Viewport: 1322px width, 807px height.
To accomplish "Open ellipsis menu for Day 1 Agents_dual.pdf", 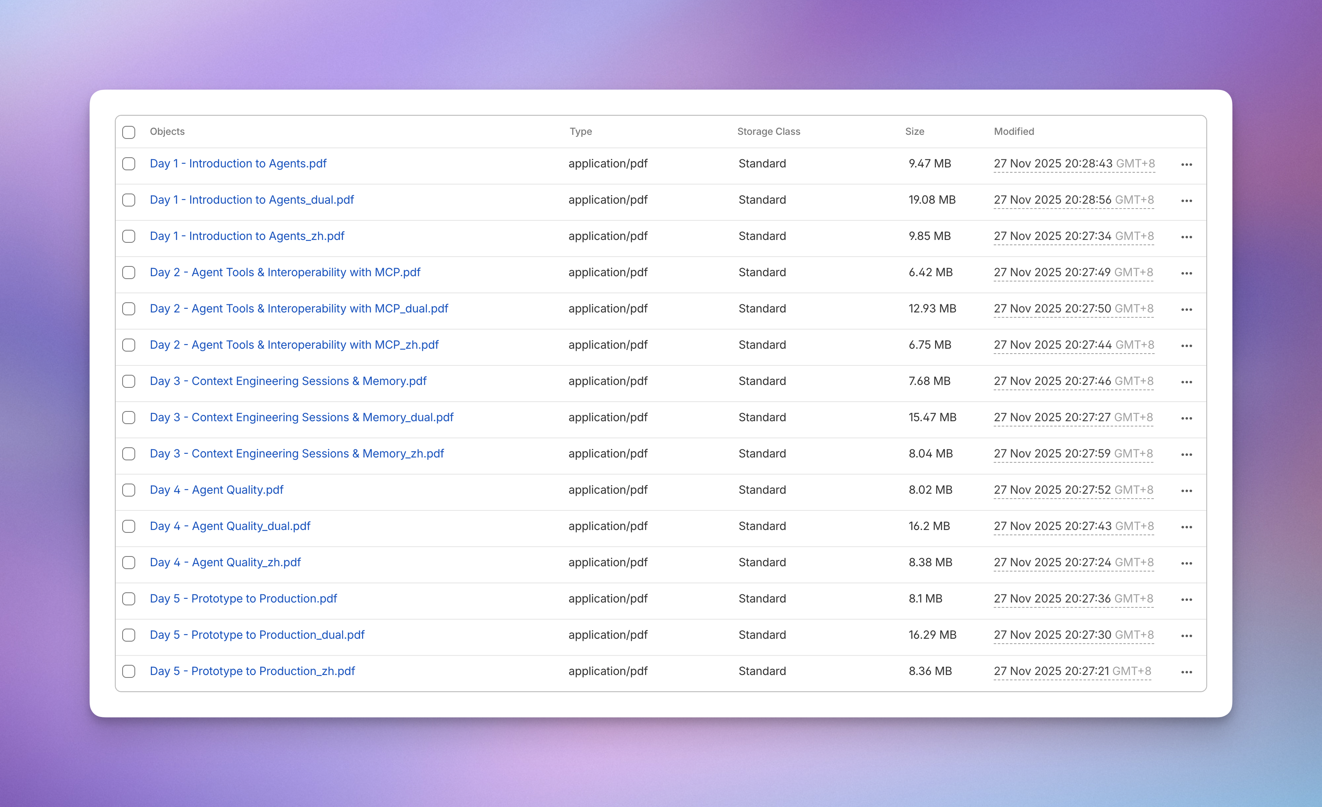I will pos(1186,201).
